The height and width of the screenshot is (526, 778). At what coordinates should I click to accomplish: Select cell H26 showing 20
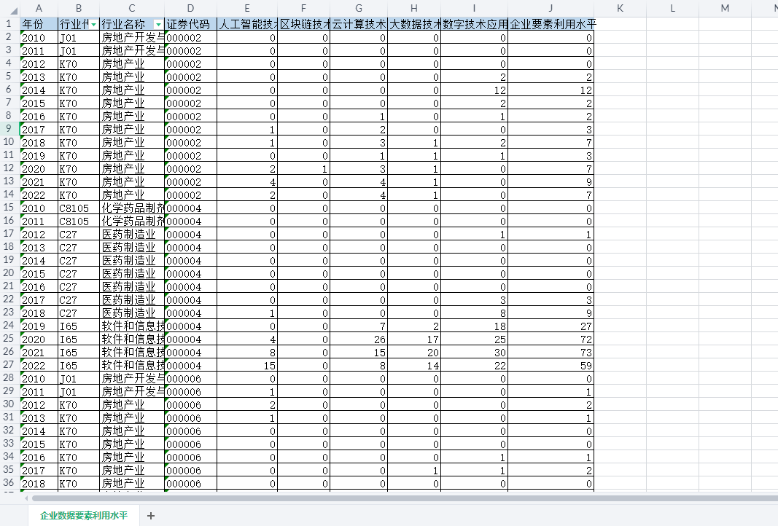coord(414,353)
